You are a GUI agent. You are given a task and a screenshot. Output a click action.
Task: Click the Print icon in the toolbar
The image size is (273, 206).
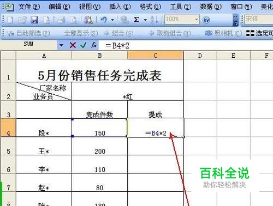(61, 20)
